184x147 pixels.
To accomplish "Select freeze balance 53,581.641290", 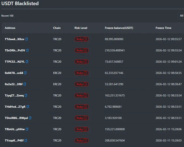I will coord(114,84).
